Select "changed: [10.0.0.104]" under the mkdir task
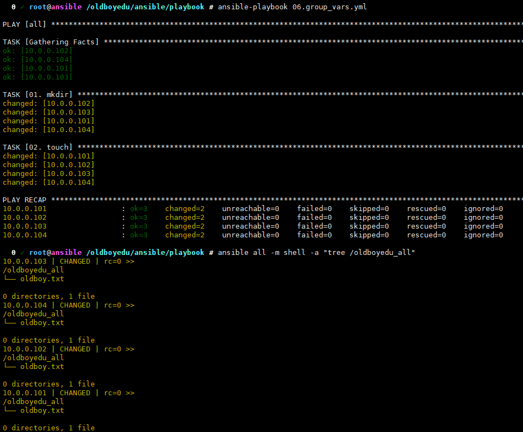This screenshot has height=432, width=523. (x=48, y=129)
